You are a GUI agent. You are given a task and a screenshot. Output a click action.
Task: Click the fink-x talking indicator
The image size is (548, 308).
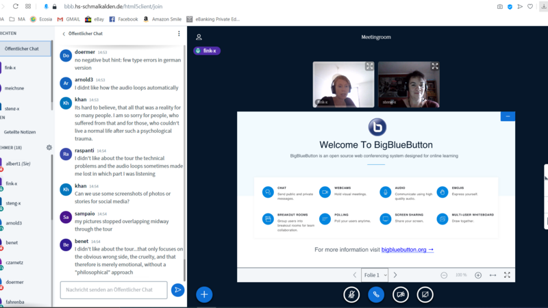coord(207,51)
